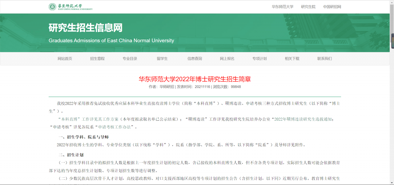Click the 浏览次数: 99848 text
Screen dimensions: 394x185
pyautogui.click(x=227, y=87)
